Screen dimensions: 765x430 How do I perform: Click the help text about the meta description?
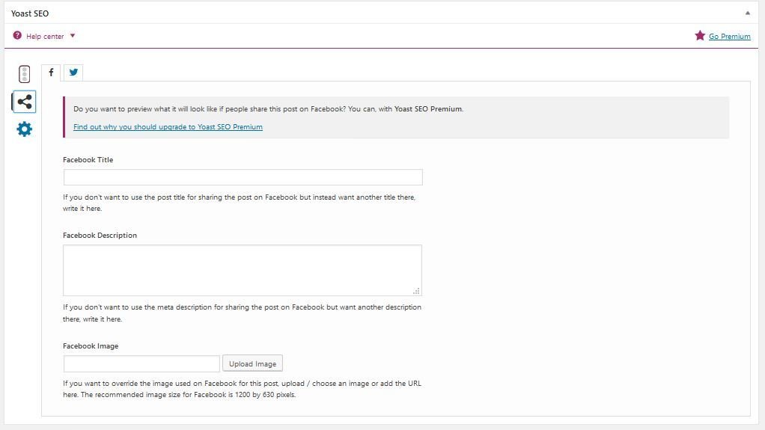pyautogui.click(x=242, y=313)
